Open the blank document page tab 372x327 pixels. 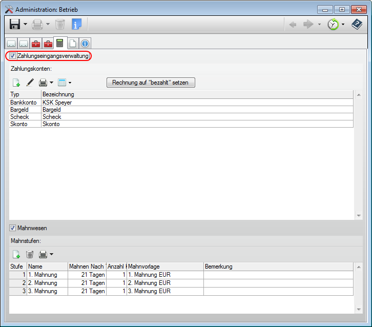(73, 44)
